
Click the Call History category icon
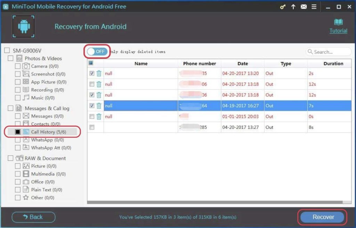point(26,132)
